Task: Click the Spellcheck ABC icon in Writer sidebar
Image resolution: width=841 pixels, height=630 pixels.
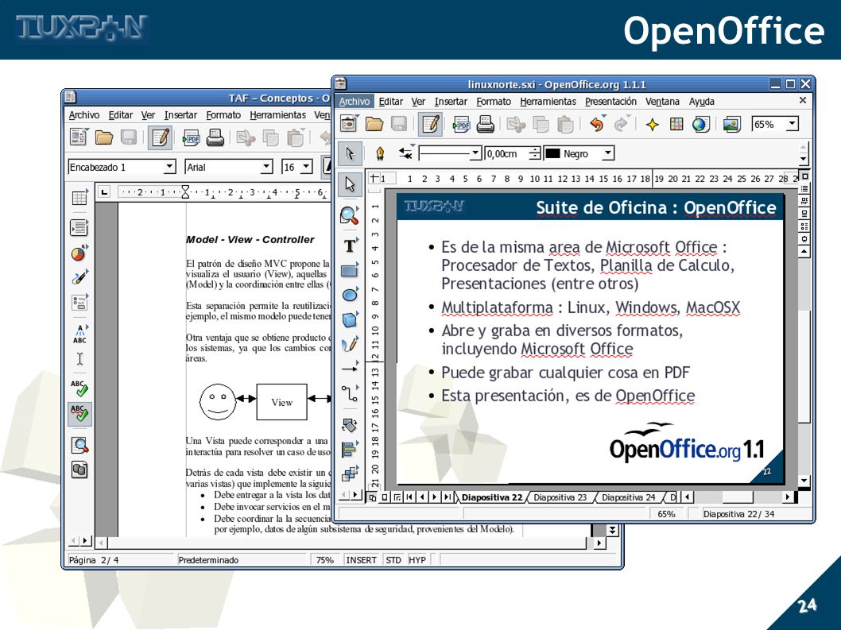Action: point(79,388)
